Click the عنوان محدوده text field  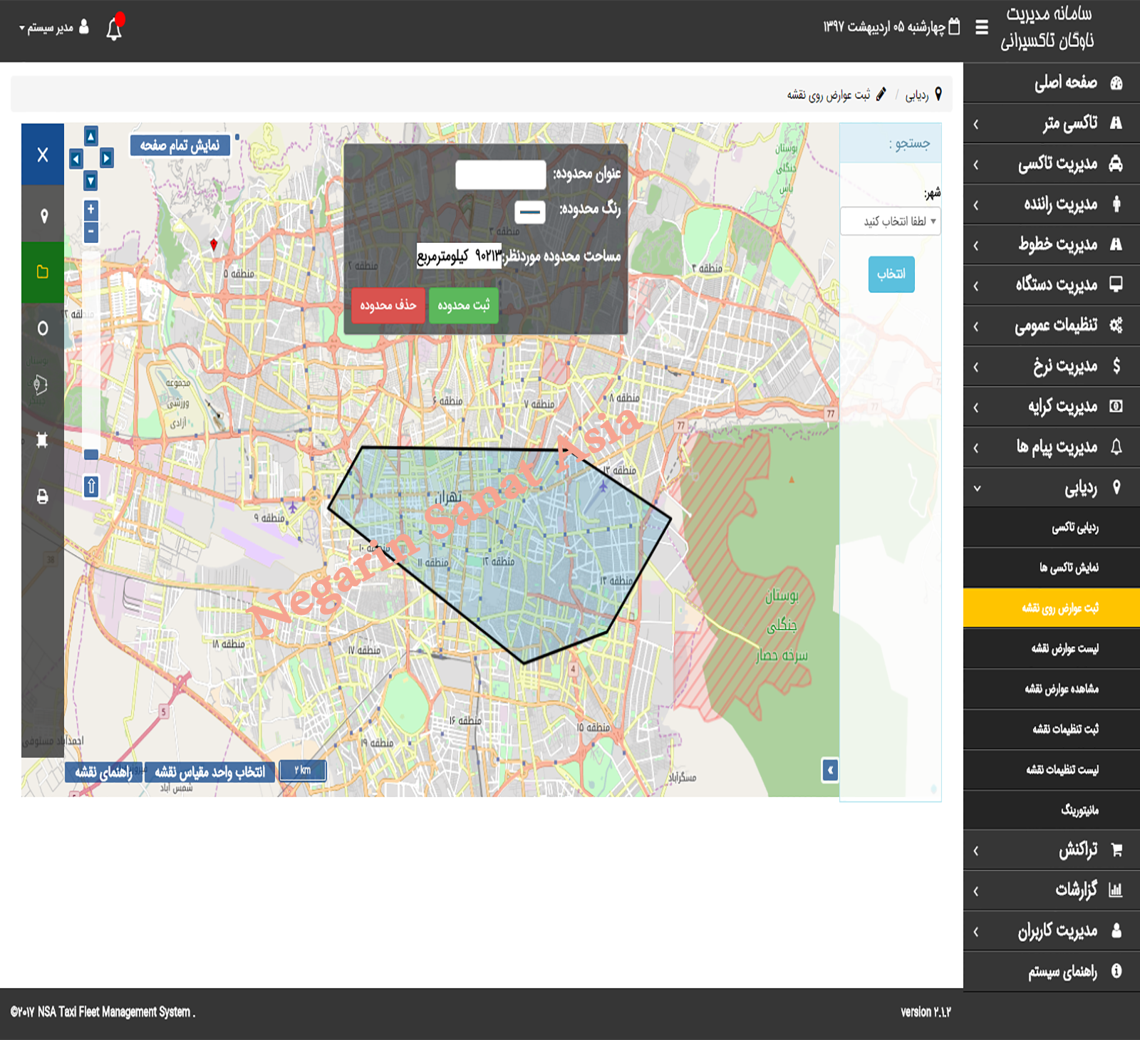pyautogui.click(x=500, y=175)
